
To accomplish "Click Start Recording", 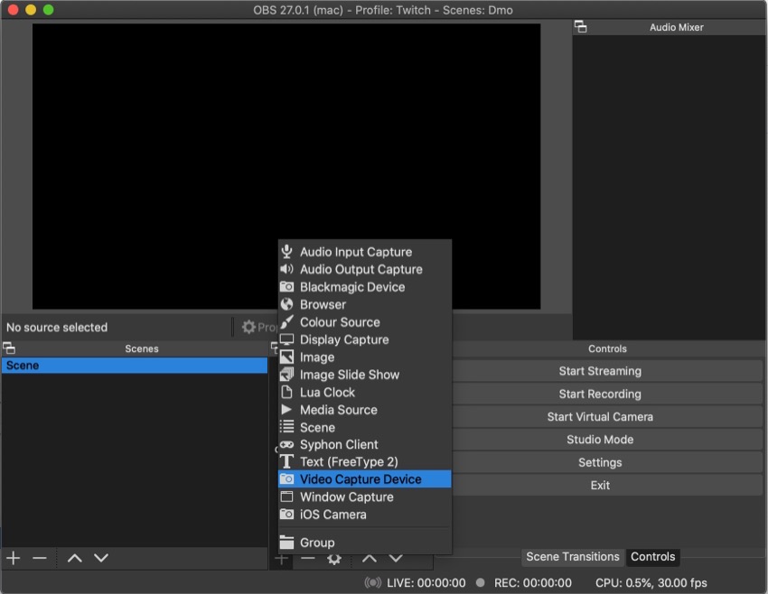I will pos(600,394).
